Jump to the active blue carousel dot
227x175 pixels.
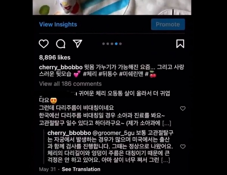[x=116, y=44]
